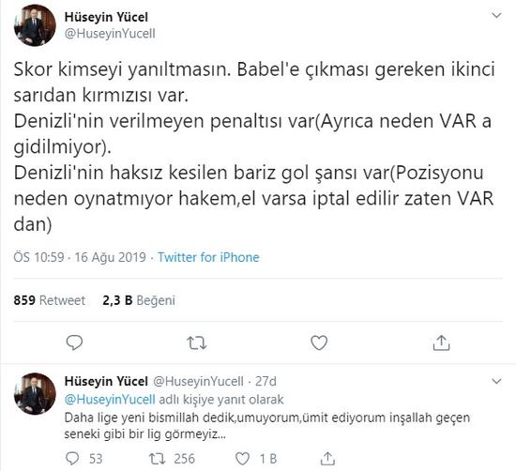This screenshot has height=471, width=516.
Task: Open the reply tweet's profile picture
Action: pos(36,394)
